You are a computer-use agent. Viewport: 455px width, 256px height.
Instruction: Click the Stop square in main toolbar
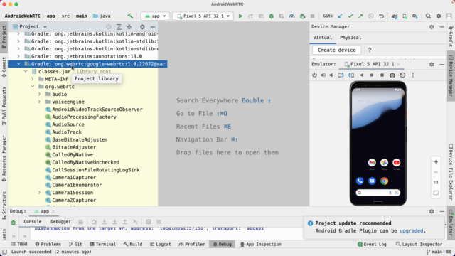click(x=313, y=16)
